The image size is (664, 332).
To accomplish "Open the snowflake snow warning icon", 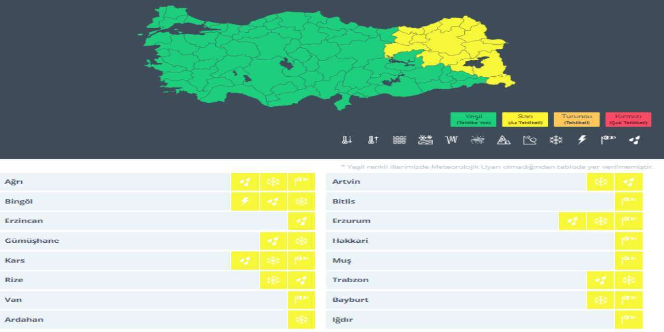I will click(555, 140).
